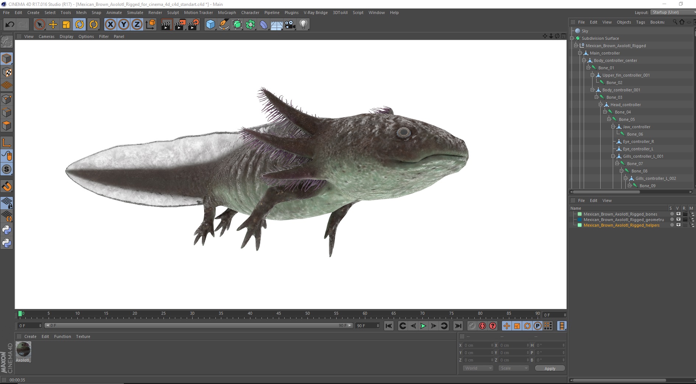The image size is (696, 384).
Task: Enable Model mode in left sidebar
Action: [7, 59]
